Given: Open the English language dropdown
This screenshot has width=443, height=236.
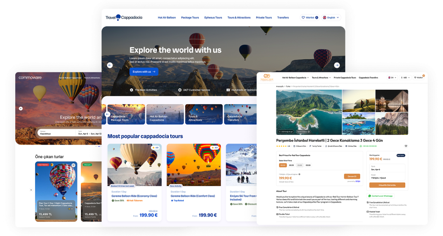Looking at the screenshot, I should click(331, 17).
